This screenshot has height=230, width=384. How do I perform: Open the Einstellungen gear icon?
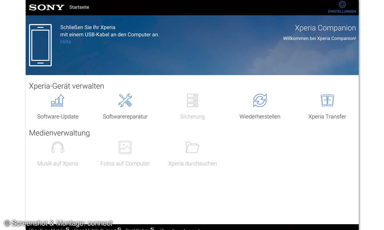(342, 4)
